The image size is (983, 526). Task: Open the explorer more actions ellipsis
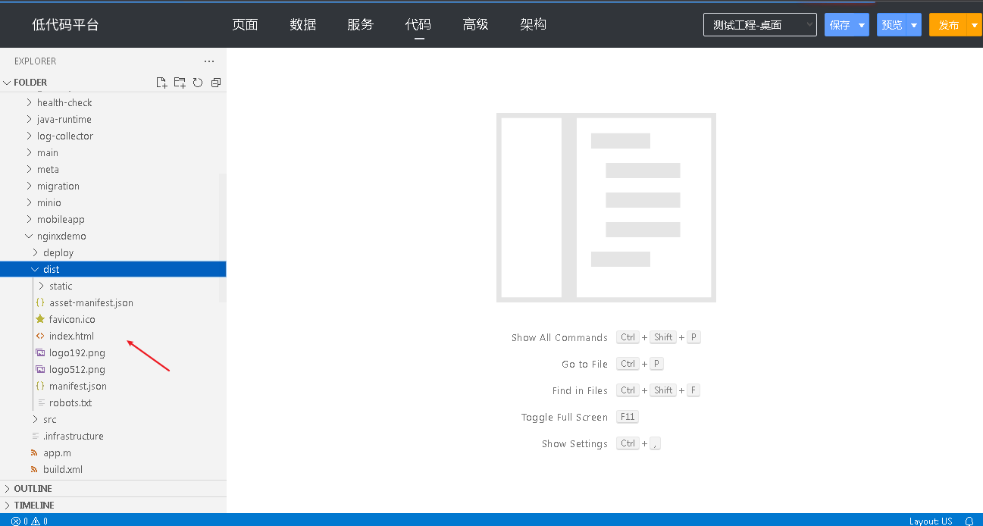(209, 61)
